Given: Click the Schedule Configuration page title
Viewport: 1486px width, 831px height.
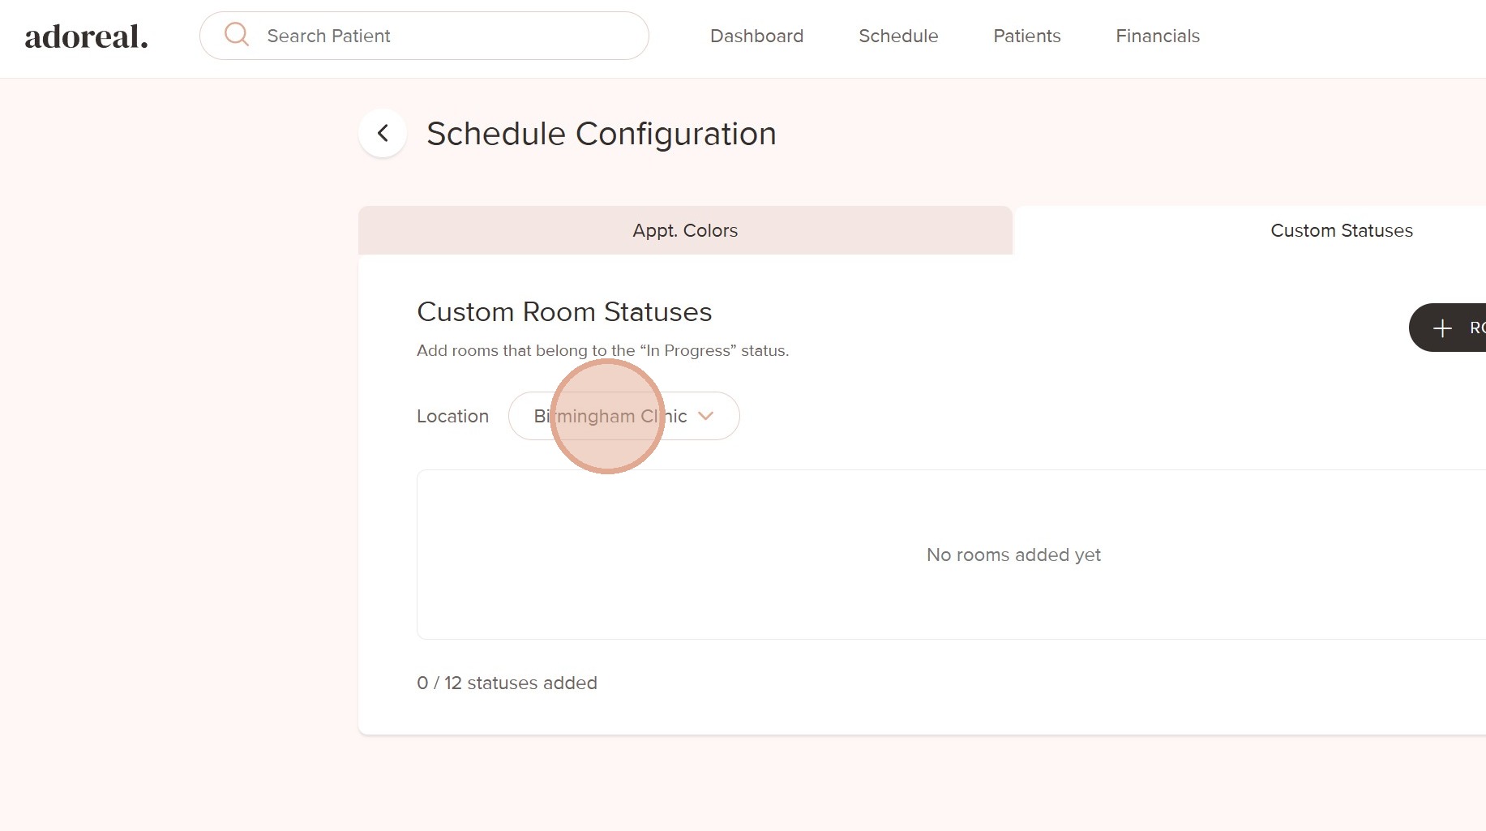Looking at the screenshot, I should click(x=601, y=134).
